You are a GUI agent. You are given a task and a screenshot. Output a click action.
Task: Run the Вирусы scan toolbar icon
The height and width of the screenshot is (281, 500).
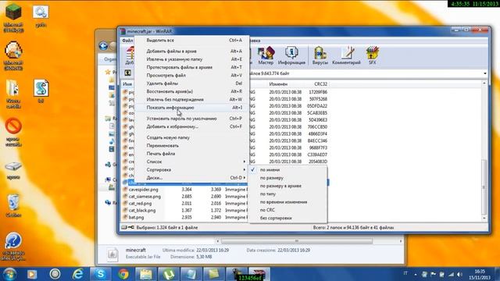coord(320,55)
